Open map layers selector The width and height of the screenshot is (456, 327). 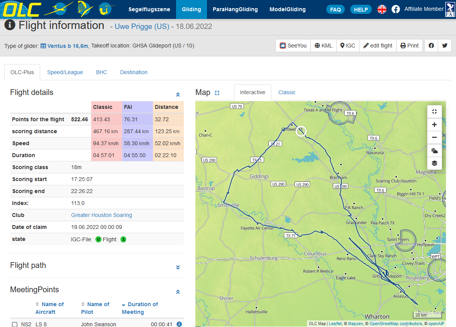pyautogui.click(x=434, y=163)
